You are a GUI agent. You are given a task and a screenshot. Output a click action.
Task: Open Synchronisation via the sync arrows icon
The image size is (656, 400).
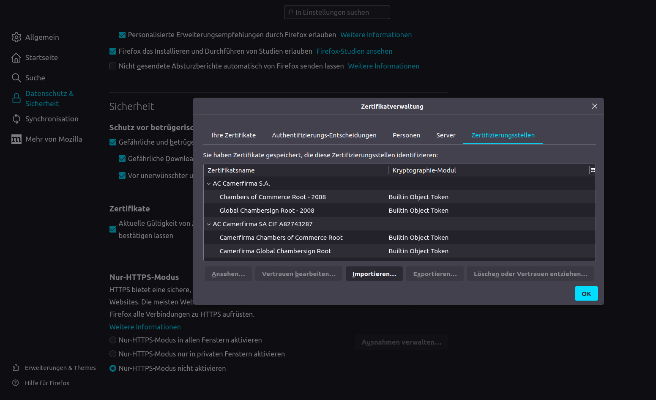(x=16, y=119)
